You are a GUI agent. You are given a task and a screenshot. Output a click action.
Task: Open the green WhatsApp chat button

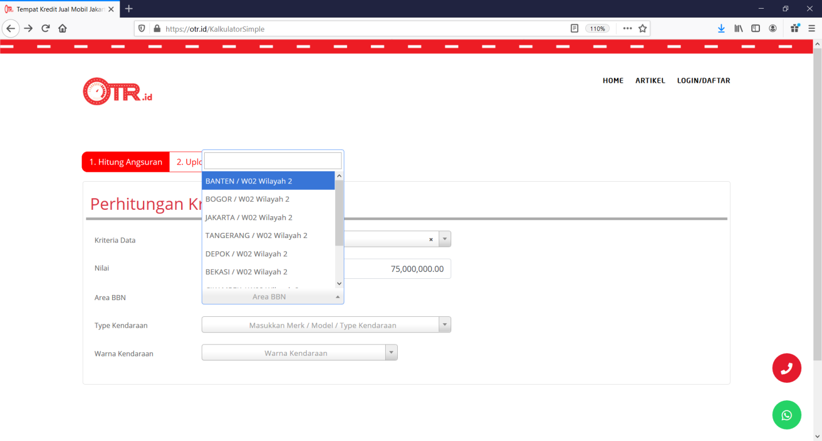(x=786, y=415)
